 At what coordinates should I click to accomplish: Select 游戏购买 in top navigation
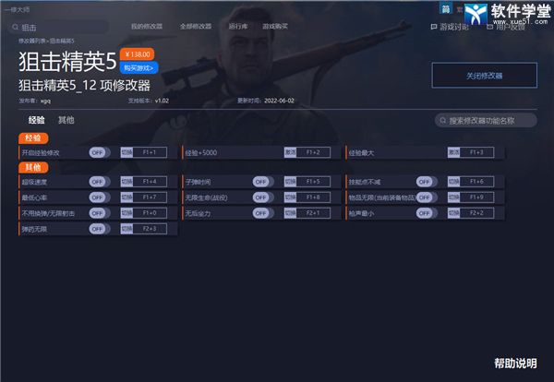tap(275, 27)
